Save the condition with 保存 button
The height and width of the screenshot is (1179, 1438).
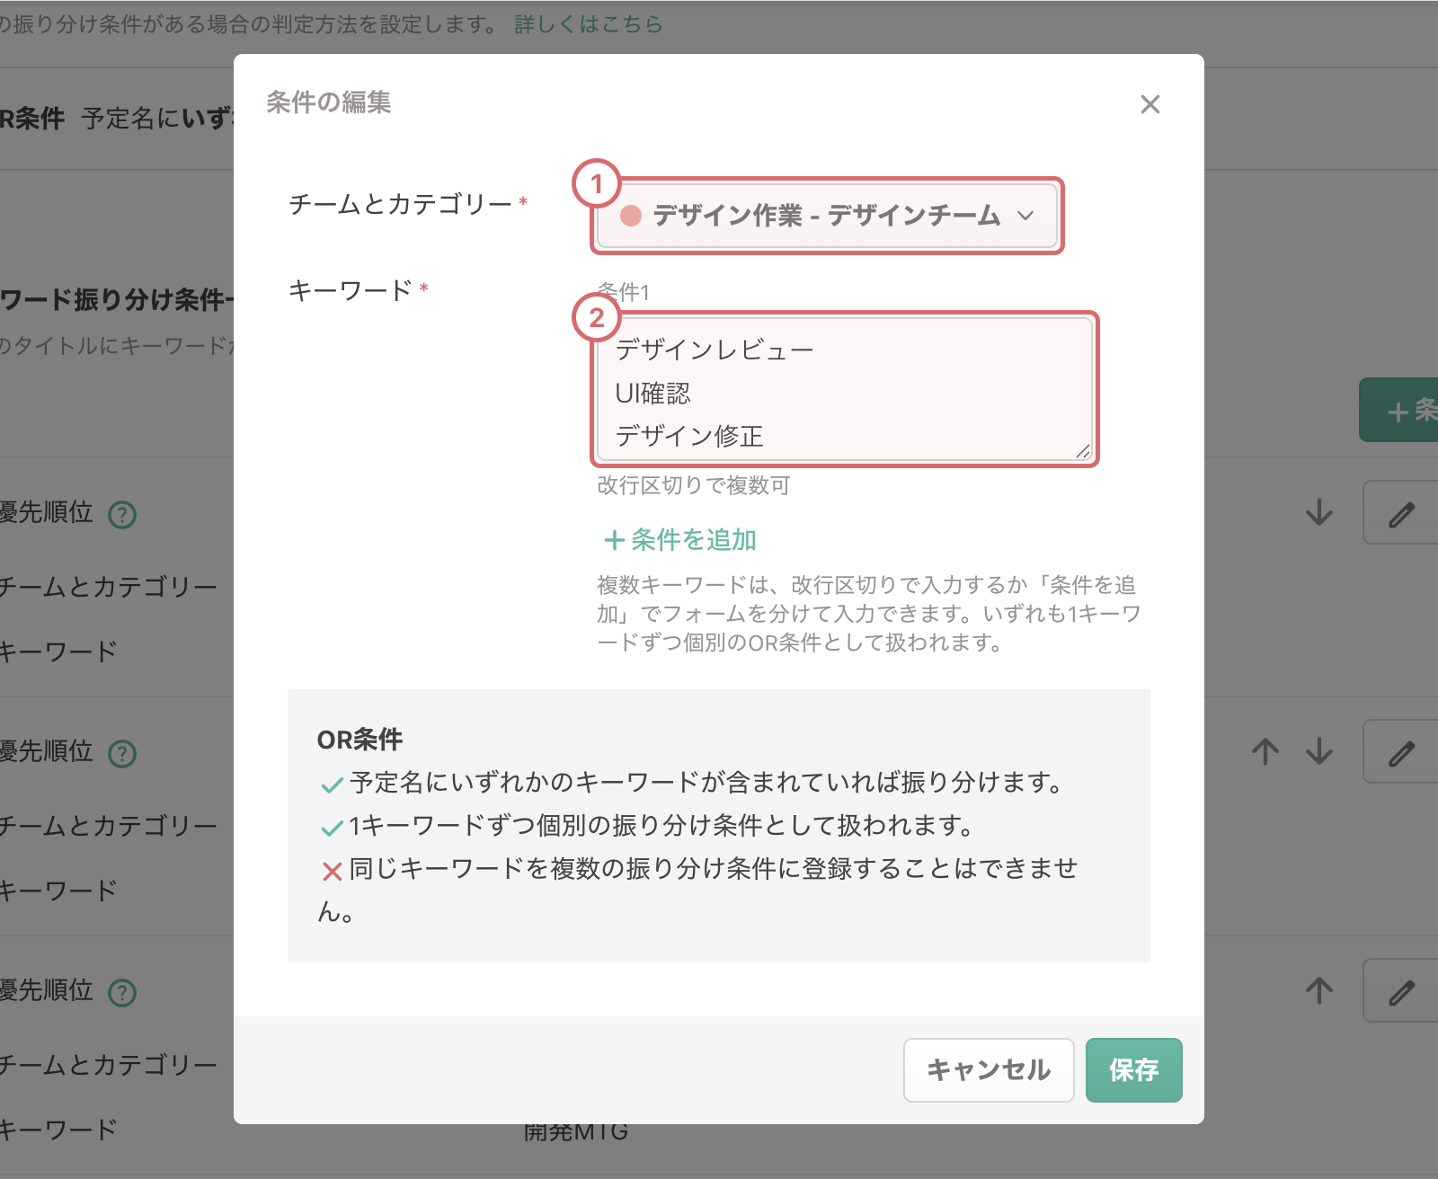1134,1070
